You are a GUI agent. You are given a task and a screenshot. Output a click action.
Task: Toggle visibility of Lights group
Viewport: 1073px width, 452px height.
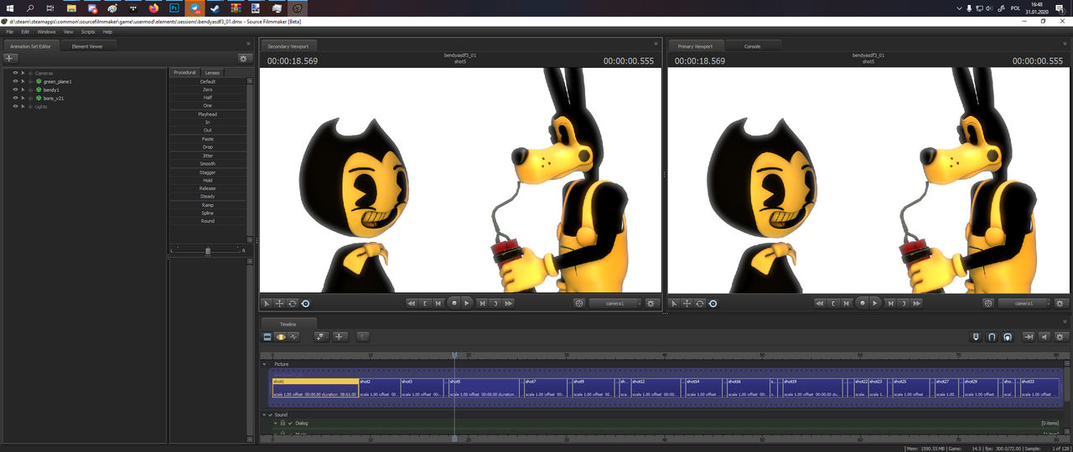(15, 106)
